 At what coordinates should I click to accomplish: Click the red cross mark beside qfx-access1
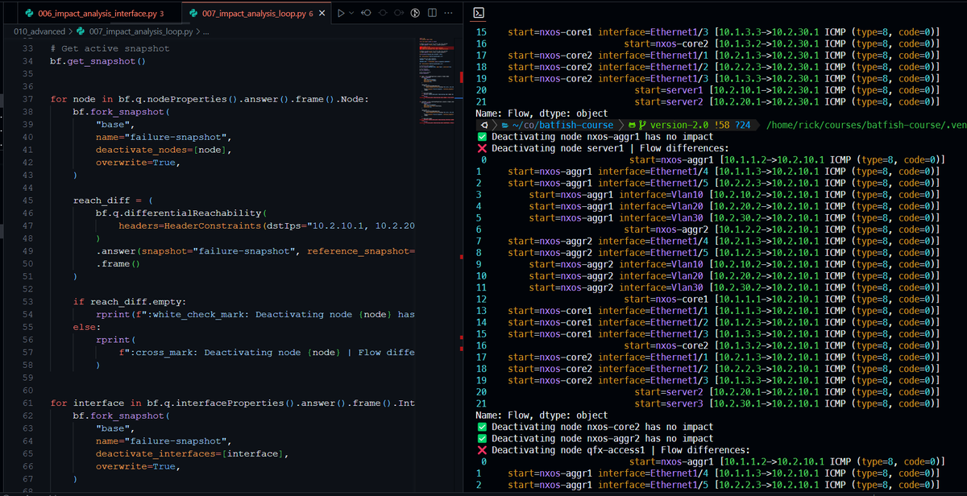pyautogui.click(x=481, y=450)
